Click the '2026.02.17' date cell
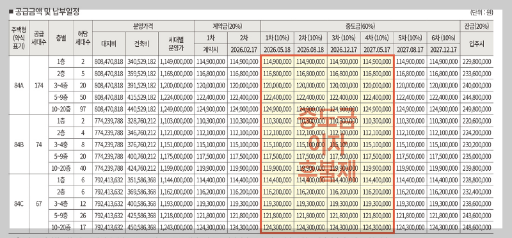The height and width of the screenshot is (238, 512). 244,50
